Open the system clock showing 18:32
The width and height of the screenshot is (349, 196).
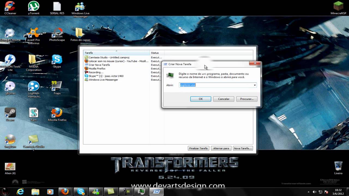coord(338,192)
